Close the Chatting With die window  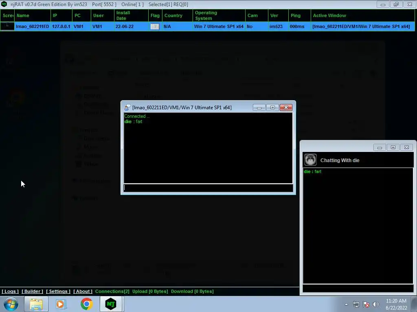407,147
